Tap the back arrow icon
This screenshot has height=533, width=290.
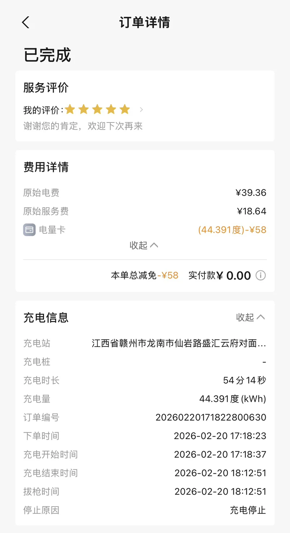click(x=25, y=22)
